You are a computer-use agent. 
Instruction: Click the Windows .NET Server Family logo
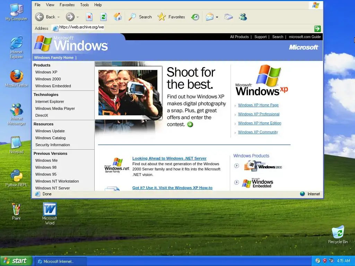coord(116,165)
